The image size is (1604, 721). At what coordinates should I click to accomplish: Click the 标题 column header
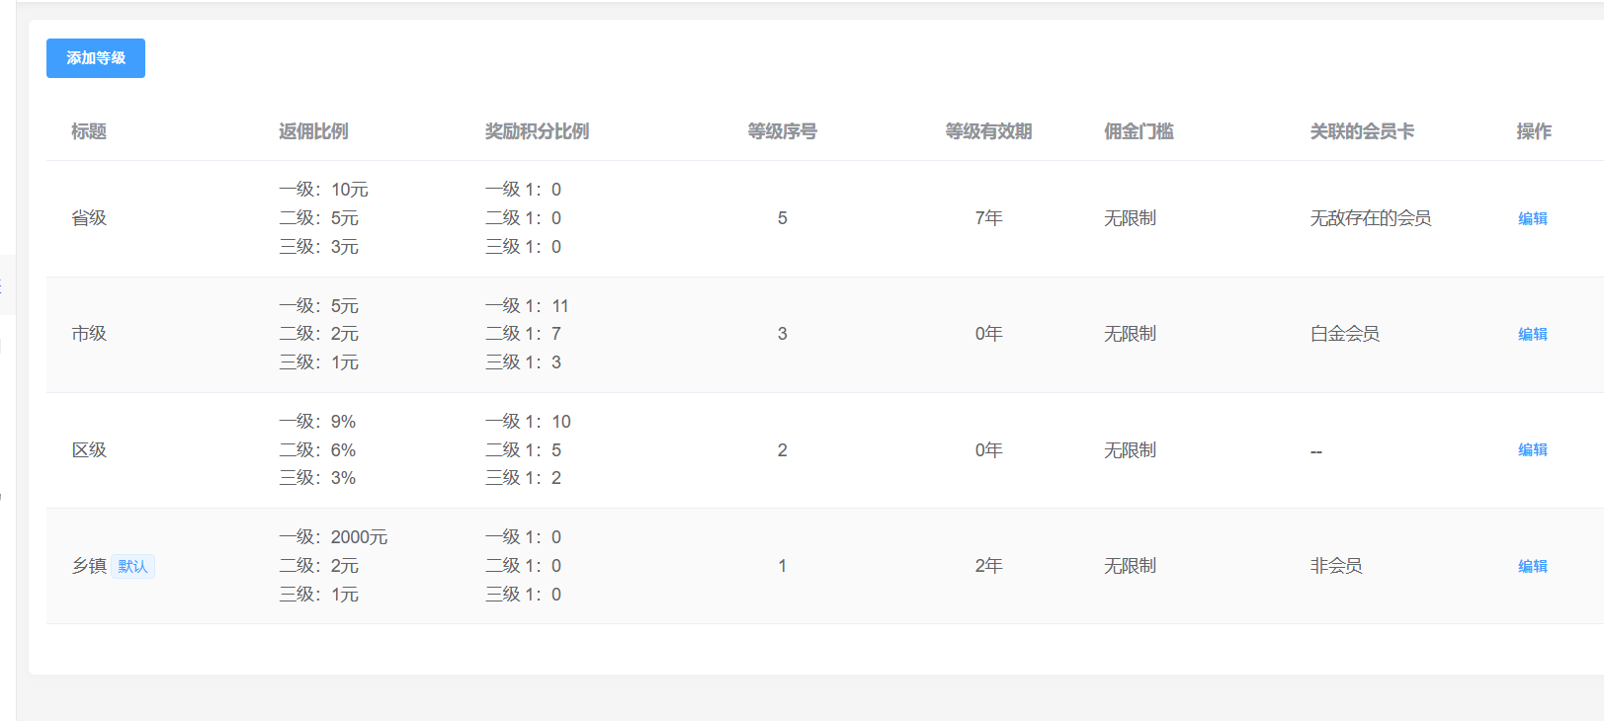coord(89,131)
